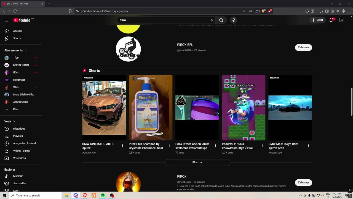Expand the Vous section header
Image resolution: width=353 pixels, height=199 pixels.
click(x=10, y=121)
